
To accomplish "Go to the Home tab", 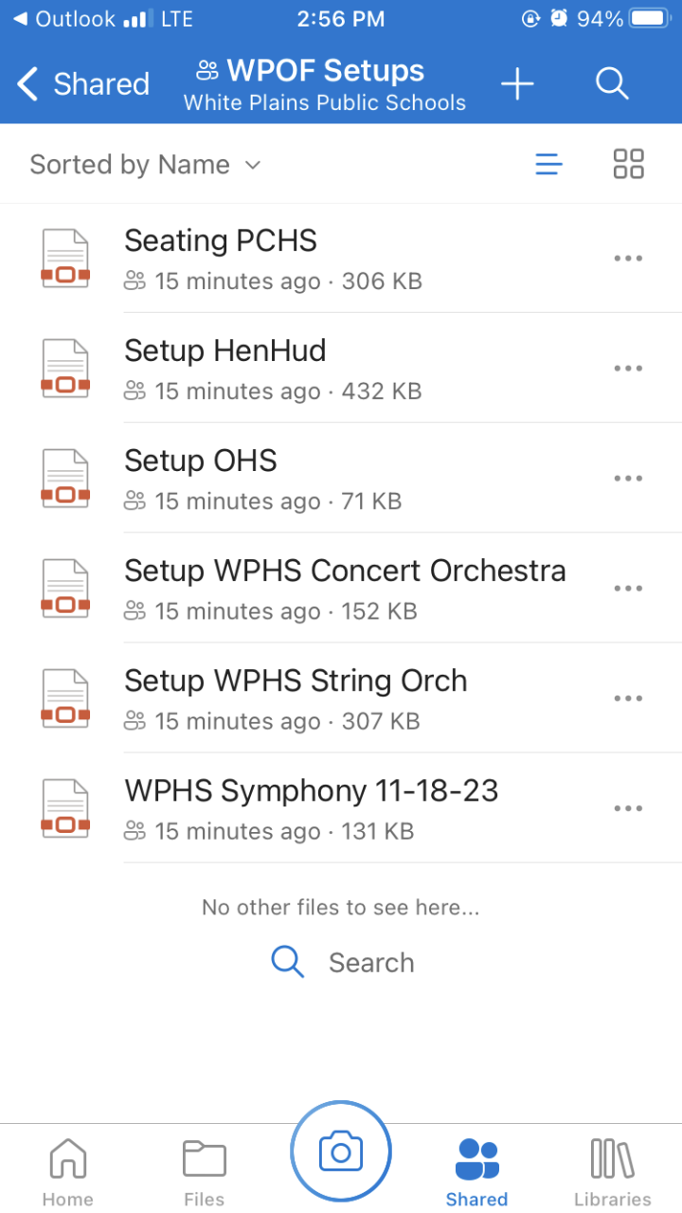I will 67,1172.
